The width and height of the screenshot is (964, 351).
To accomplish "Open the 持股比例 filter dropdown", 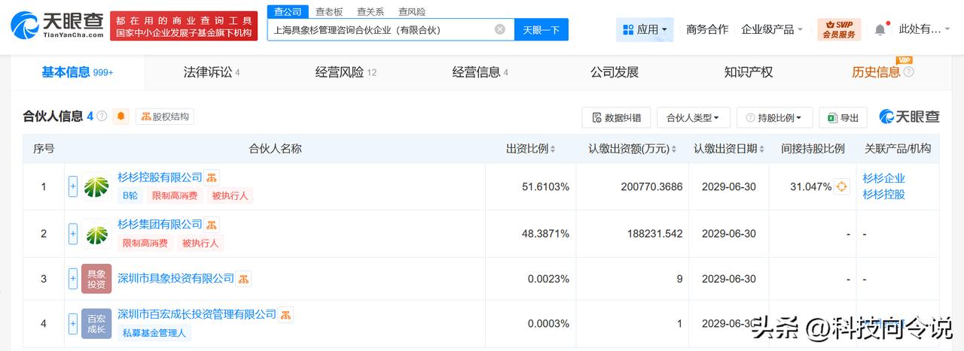I will pos(774,118).
